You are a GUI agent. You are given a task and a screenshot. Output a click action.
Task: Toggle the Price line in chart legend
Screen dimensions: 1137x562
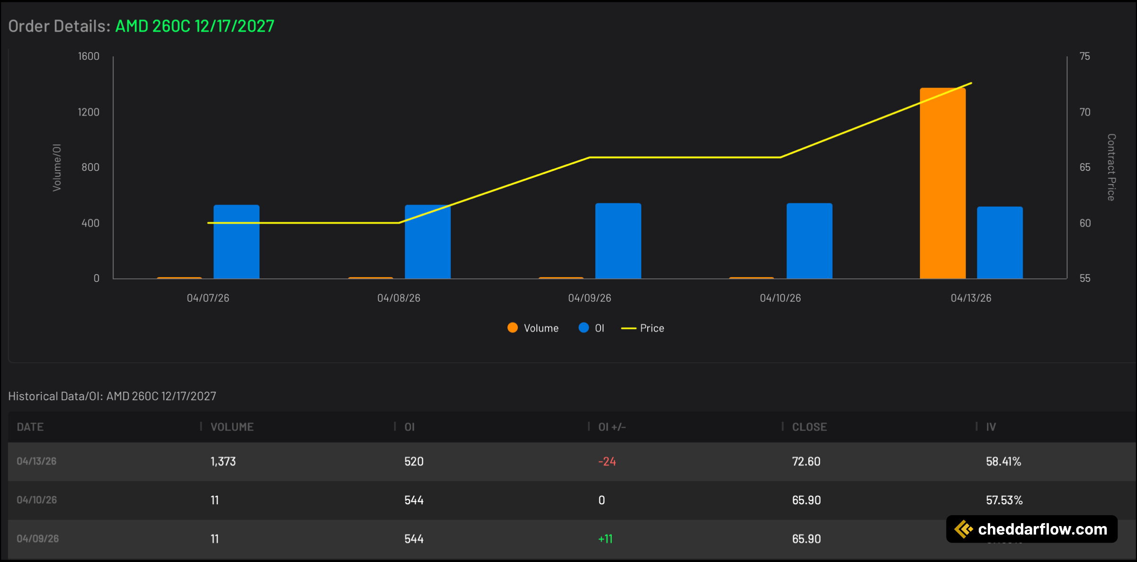(642, 328)
